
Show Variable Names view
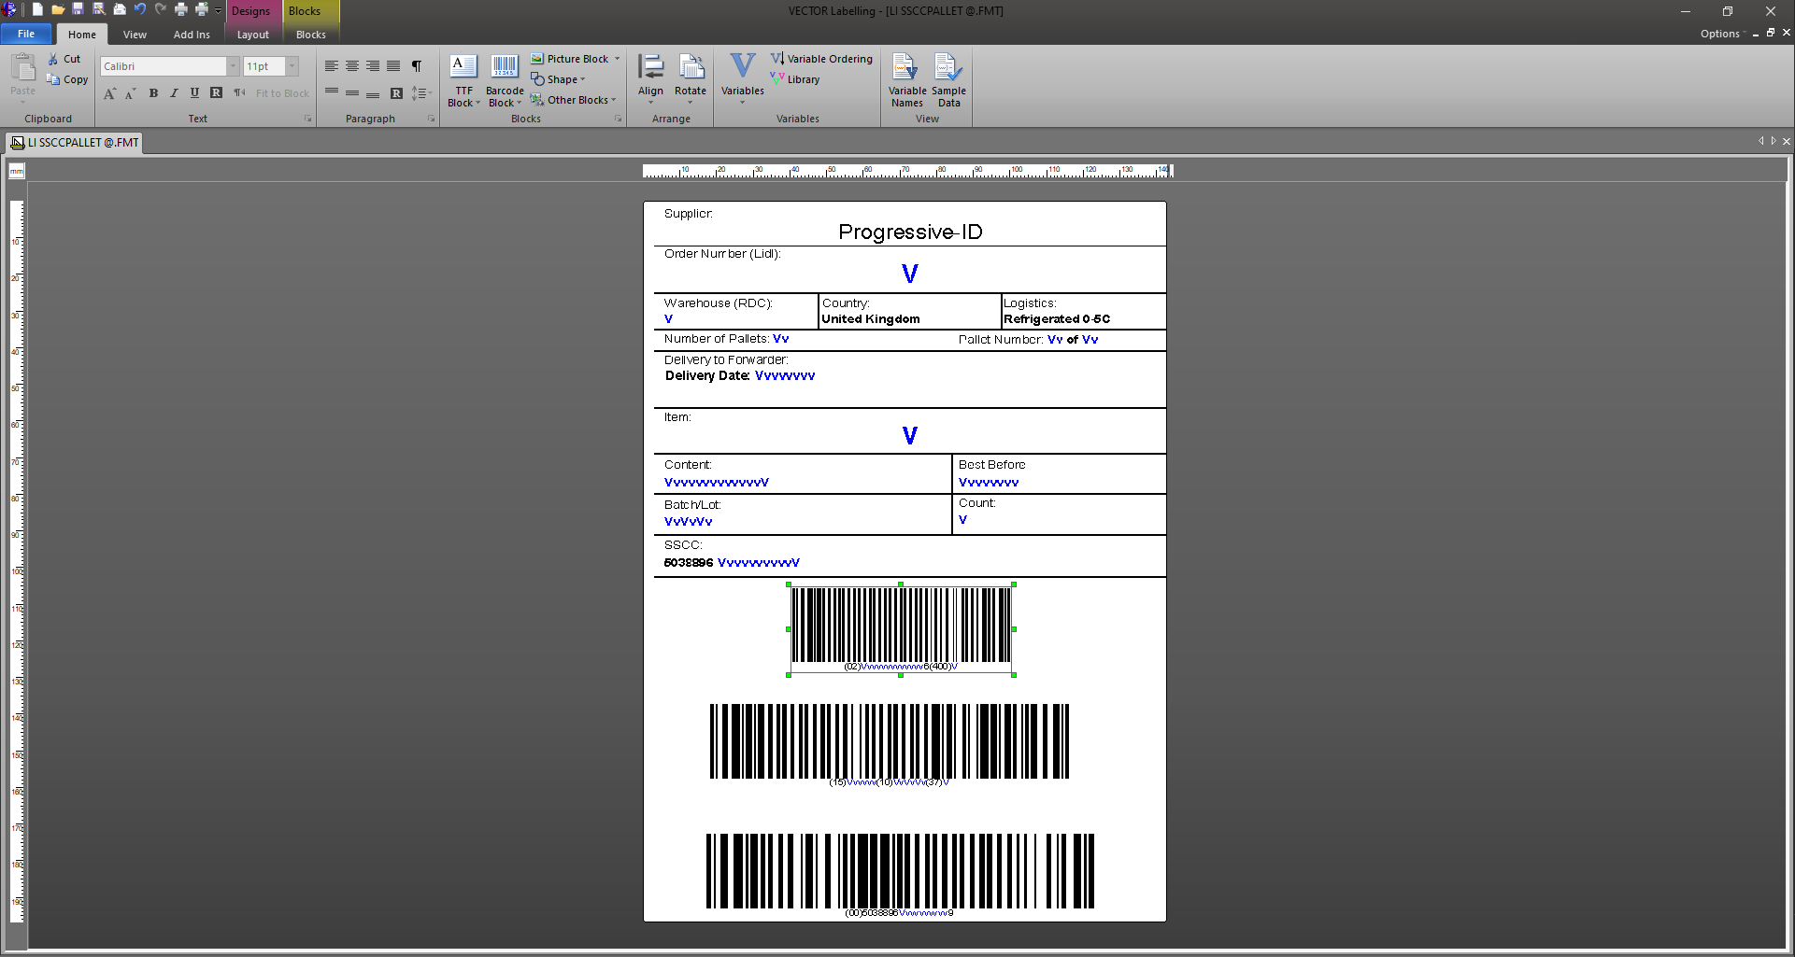coord(907,81)
